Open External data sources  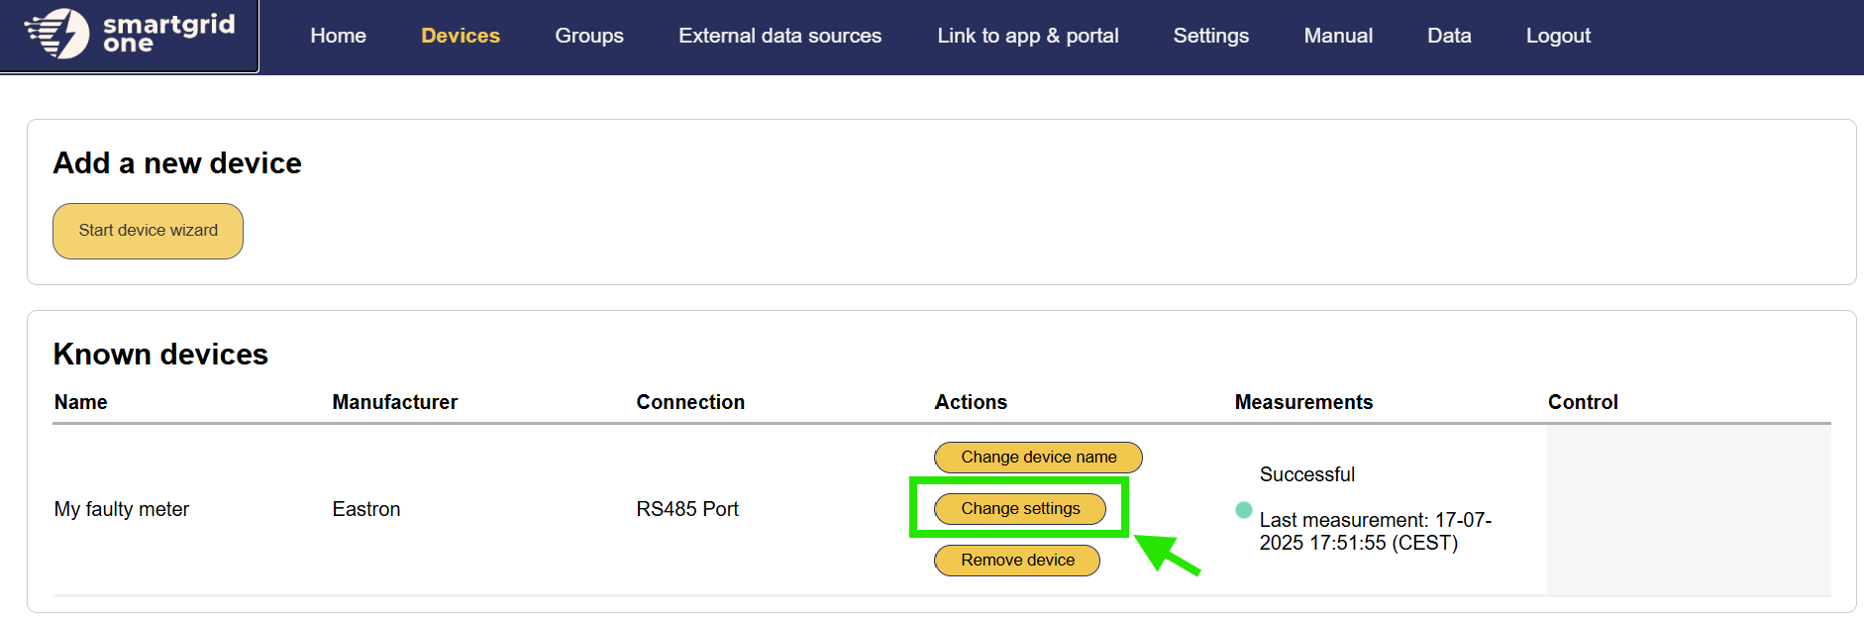(x=779, y=36)
